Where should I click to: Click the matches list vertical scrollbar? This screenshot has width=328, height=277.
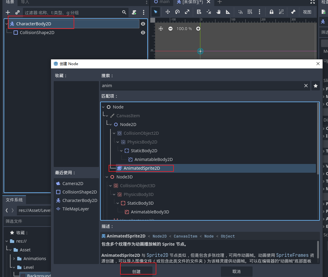[x=318, y=139]
